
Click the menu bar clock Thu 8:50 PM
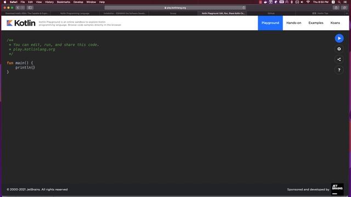click(320, 2)
